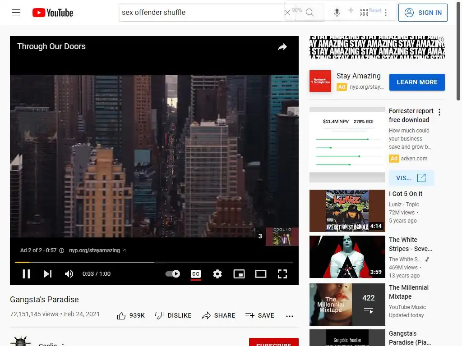This screenshot has width=462, height=346.
Task: SAVE the video to a playlist
Action: (x=259, y=315)
